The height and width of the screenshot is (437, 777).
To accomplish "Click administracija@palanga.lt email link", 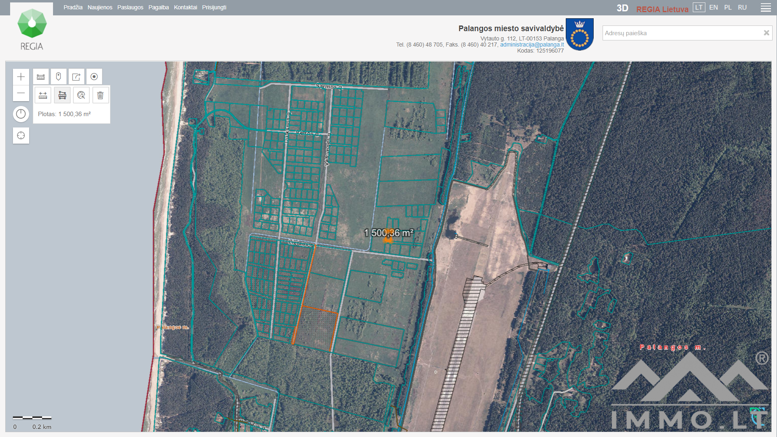I will point(532,45).
